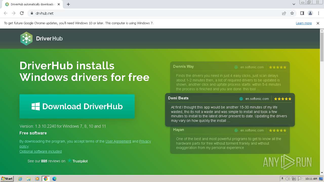324x182 pixels.
Task: Show hidden system tray icons
Action: pos(282,179)
